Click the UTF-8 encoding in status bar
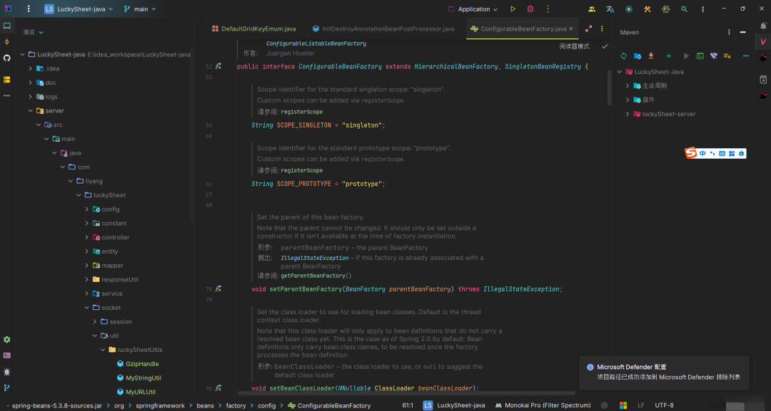 point(664,405)
